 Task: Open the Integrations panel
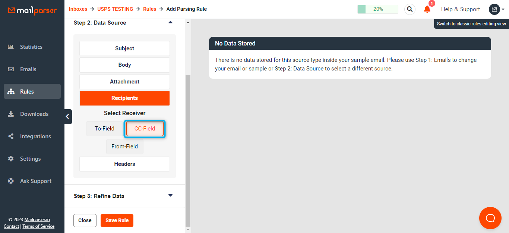pos(35,136)
